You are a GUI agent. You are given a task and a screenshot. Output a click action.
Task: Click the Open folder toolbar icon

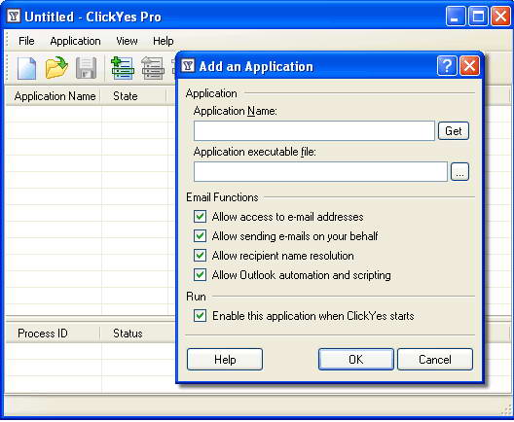[x=56, y=68]
